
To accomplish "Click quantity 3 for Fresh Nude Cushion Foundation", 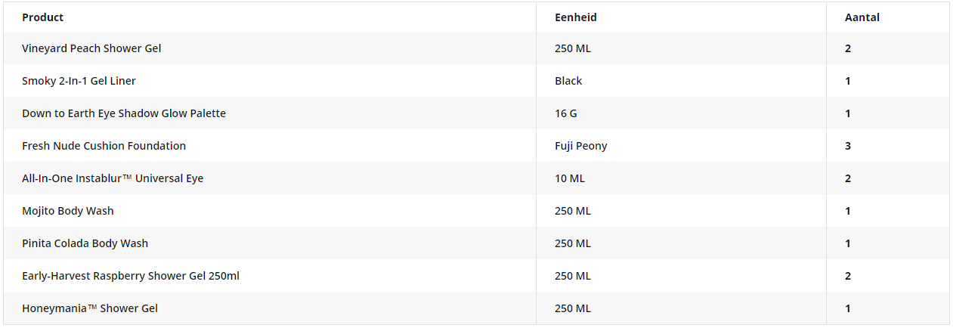I will tap(848, 146).
